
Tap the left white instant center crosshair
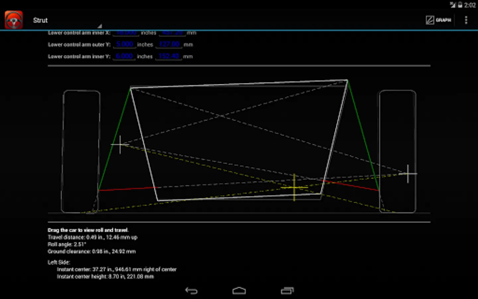click(120, 145)
